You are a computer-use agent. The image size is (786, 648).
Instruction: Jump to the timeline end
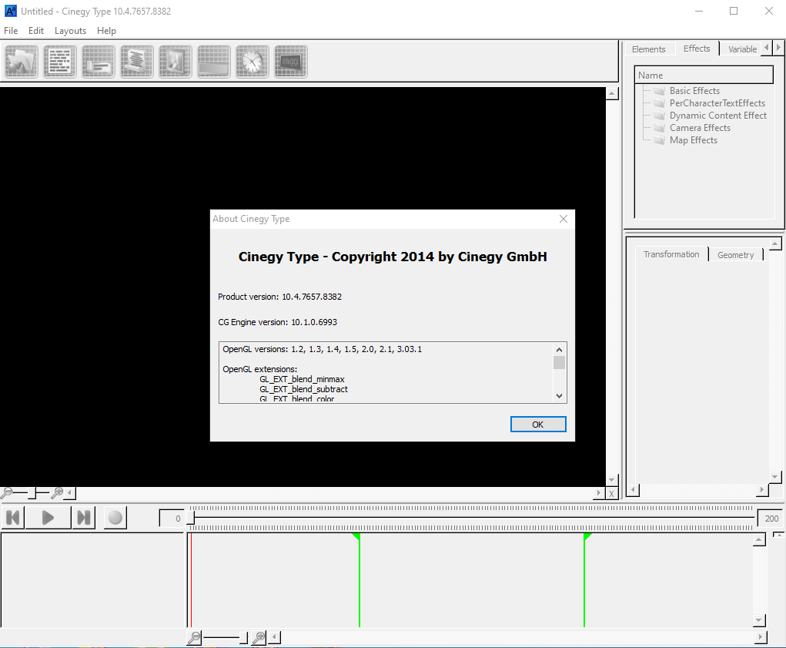[x=84, y=518]
